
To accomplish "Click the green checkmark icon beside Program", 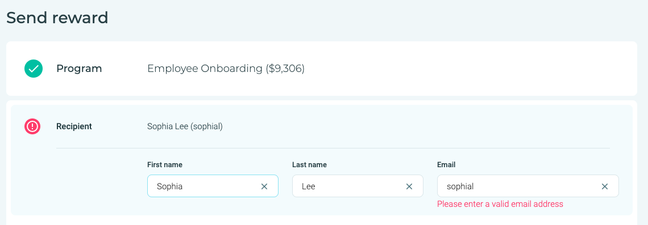I will coord(34,69).
